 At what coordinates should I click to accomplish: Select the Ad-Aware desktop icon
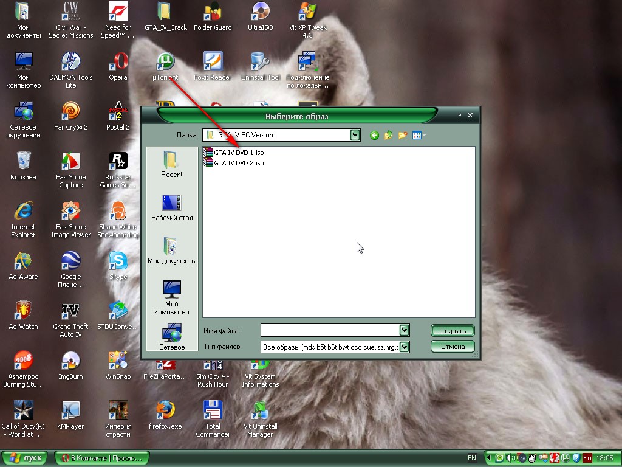23,266
